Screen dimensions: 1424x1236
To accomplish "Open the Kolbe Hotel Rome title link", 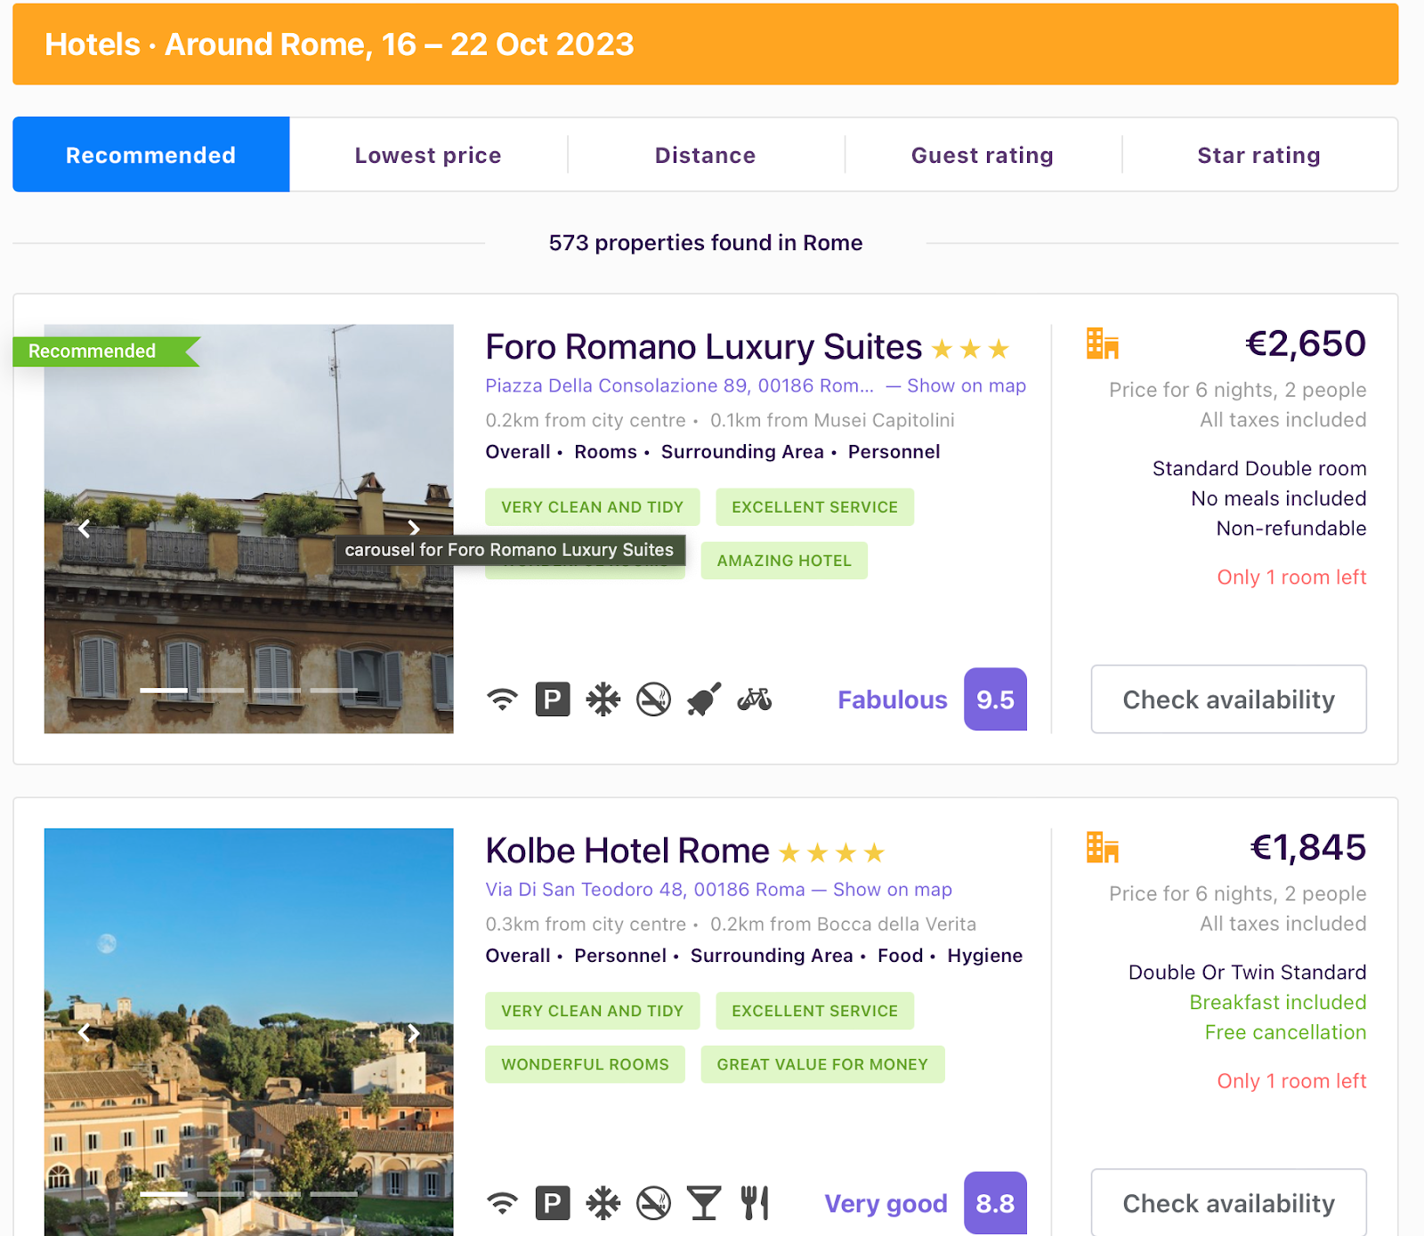I will click(627, 851).
